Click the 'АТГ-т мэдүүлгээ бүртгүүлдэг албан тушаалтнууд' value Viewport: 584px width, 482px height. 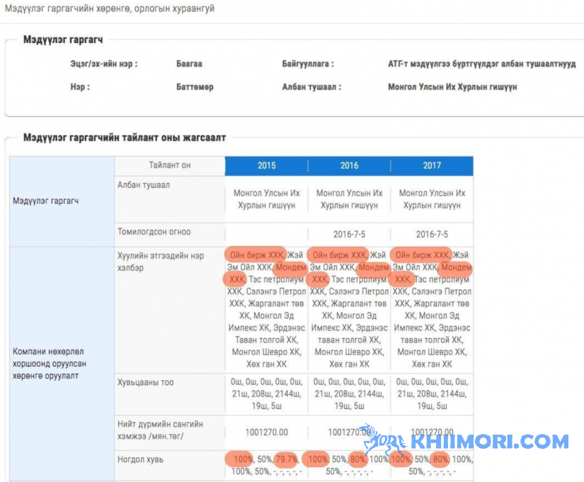(x=482, y=64)
